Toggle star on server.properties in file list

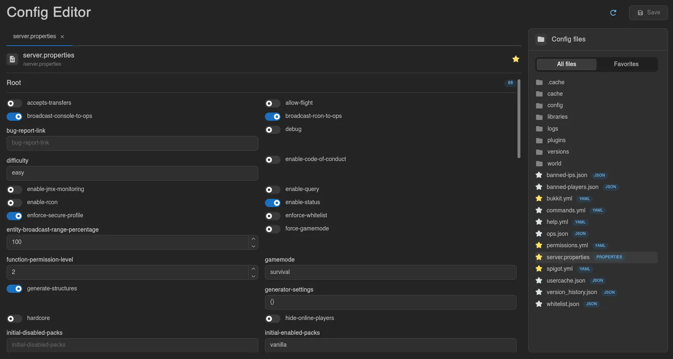(539, 257)
